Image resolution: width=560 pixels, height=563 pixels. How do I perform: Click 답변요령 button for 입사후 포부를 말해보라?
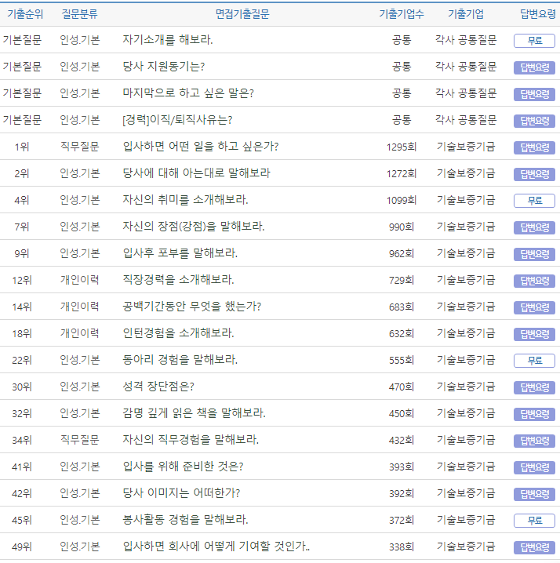(x=534, y=254)
